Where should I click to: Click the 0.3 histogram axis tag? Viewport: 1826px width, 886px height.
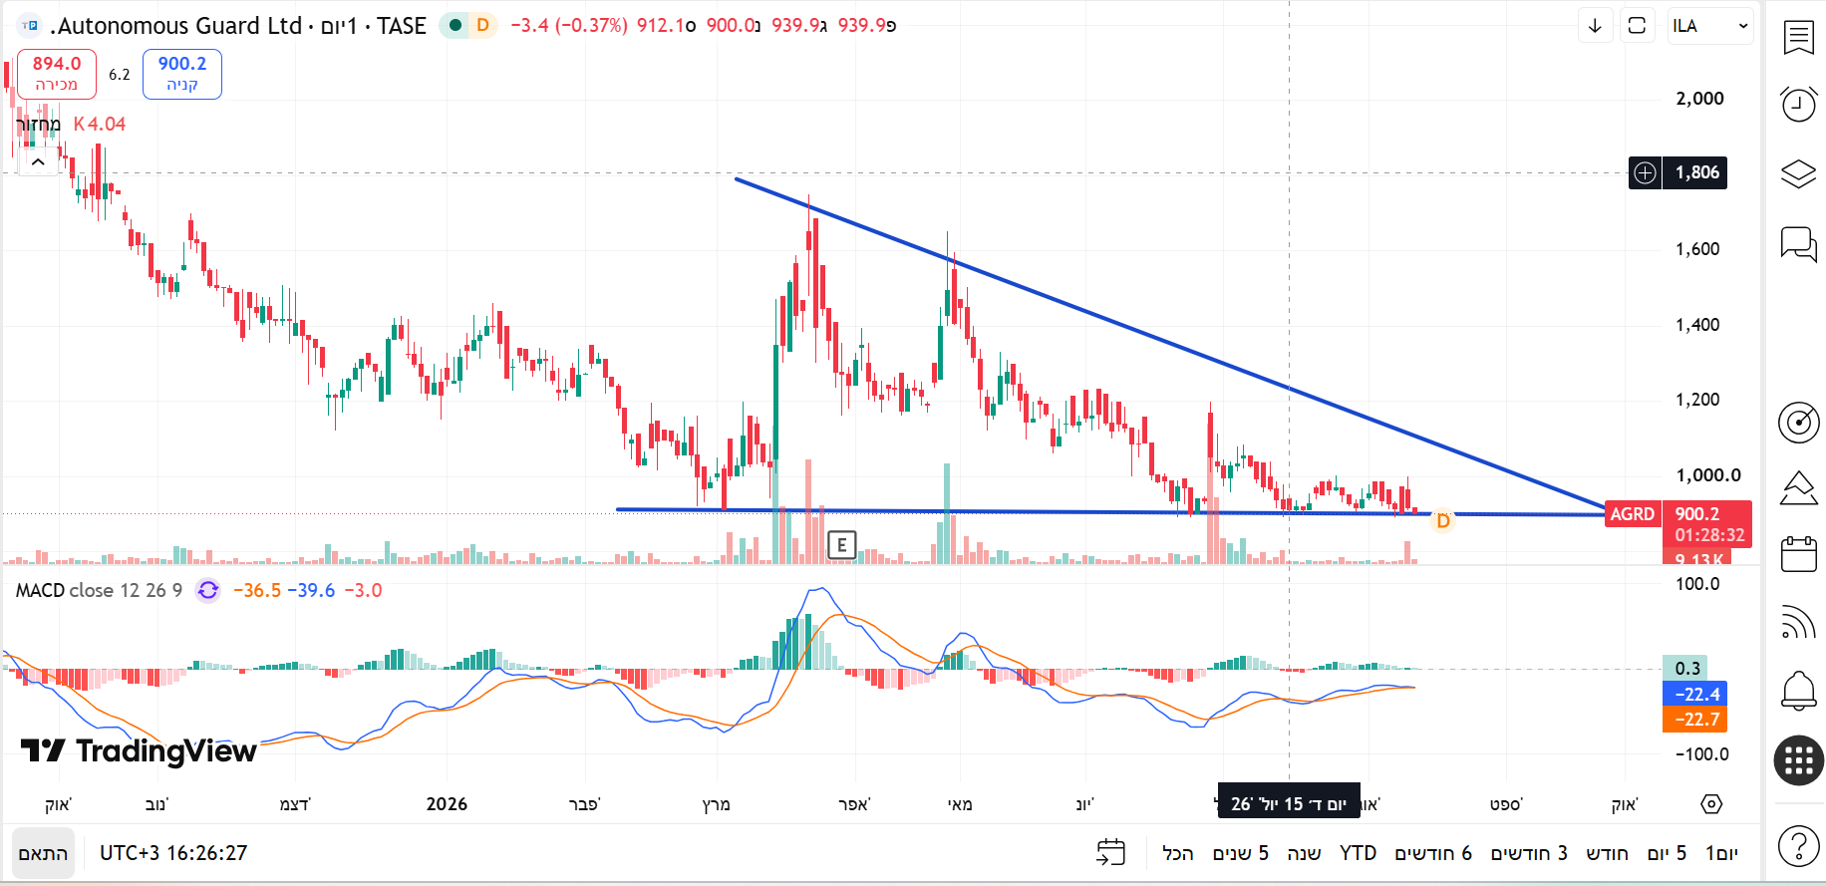click(x=1685, y=668)
